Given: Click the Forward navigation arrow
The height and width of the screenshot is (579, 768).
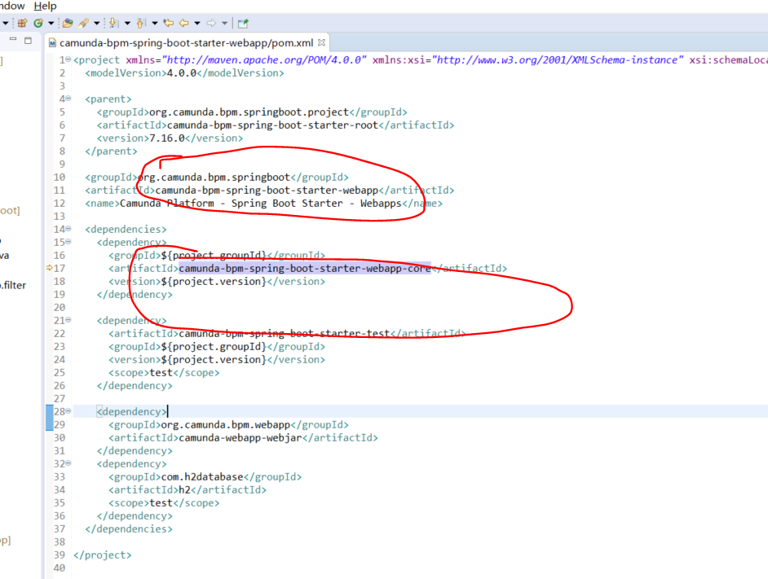Looking at the screenshot, I should 212,22.
